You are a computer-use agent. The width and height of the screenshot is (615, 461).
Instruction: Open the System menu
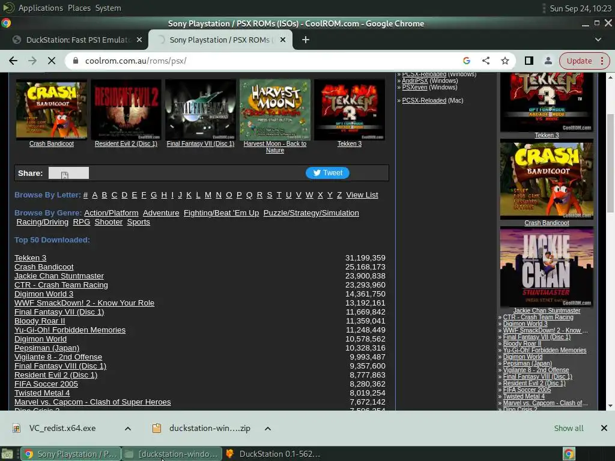click(108, 8)
